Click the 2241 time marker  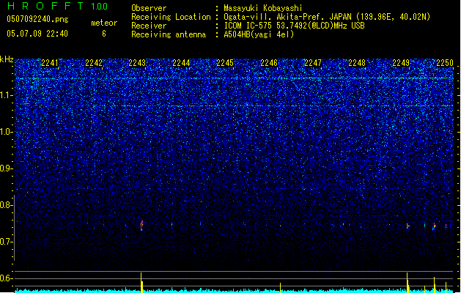point(50,63)
